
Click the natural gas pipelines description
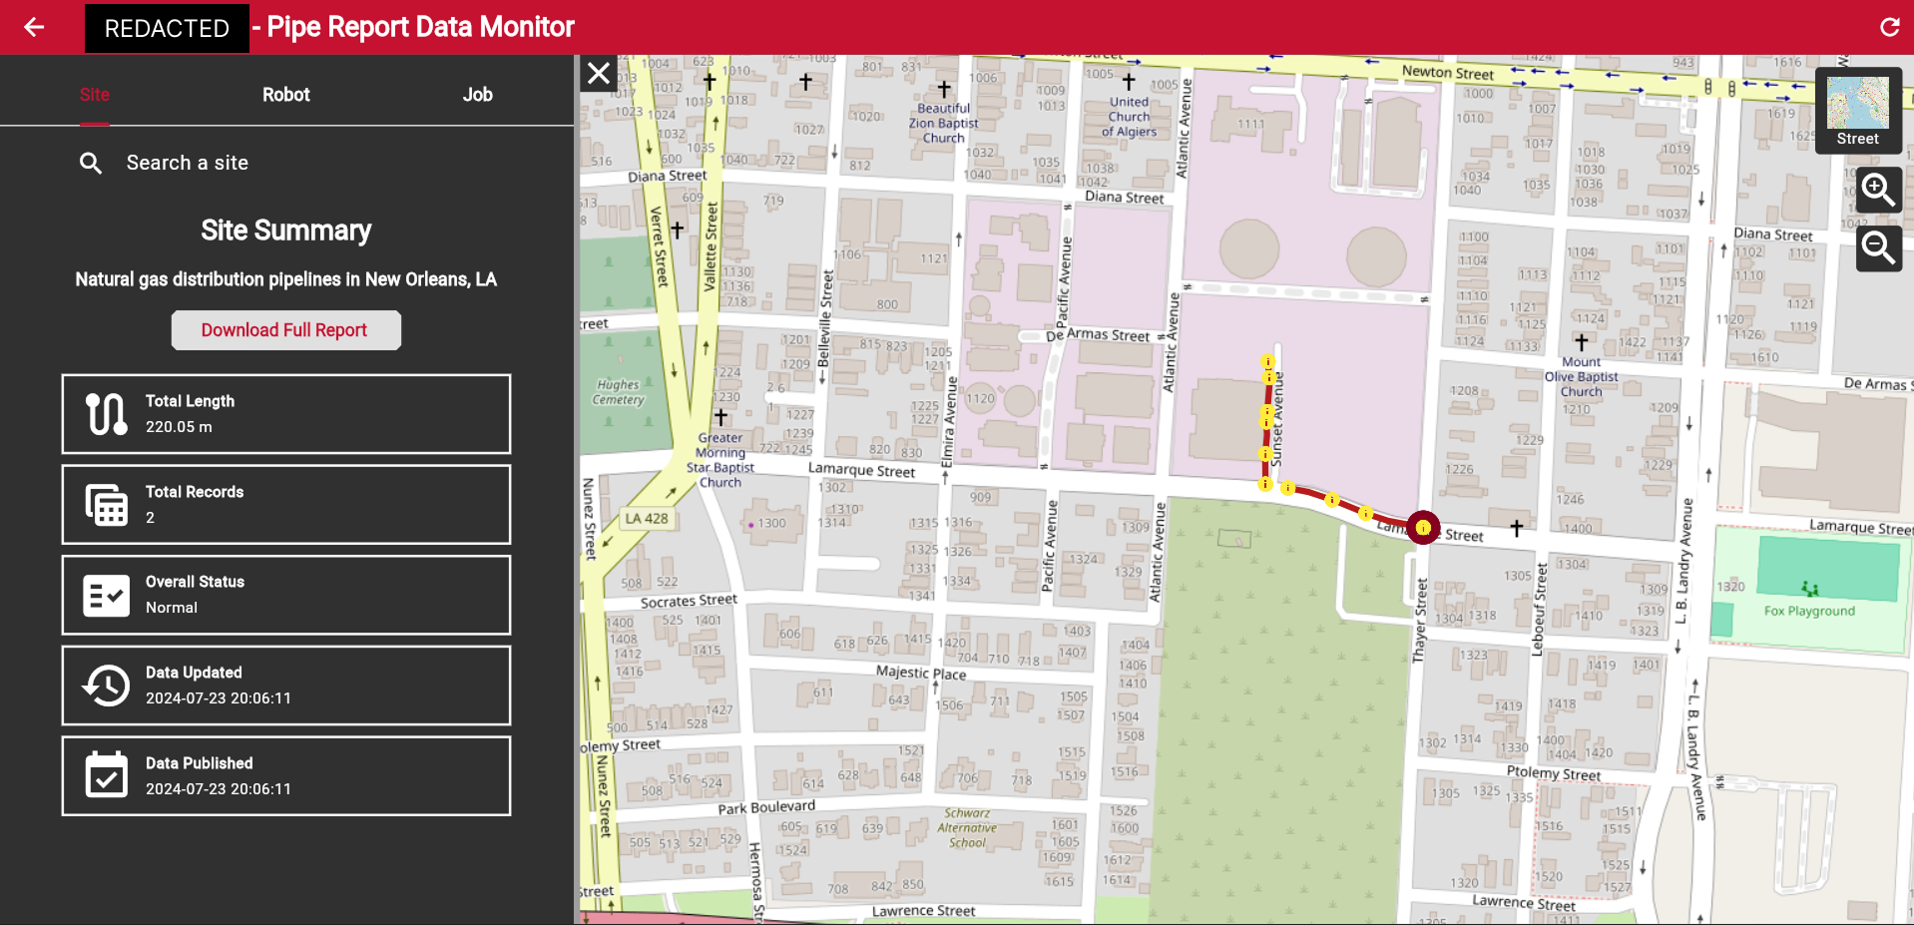(286, 279)
